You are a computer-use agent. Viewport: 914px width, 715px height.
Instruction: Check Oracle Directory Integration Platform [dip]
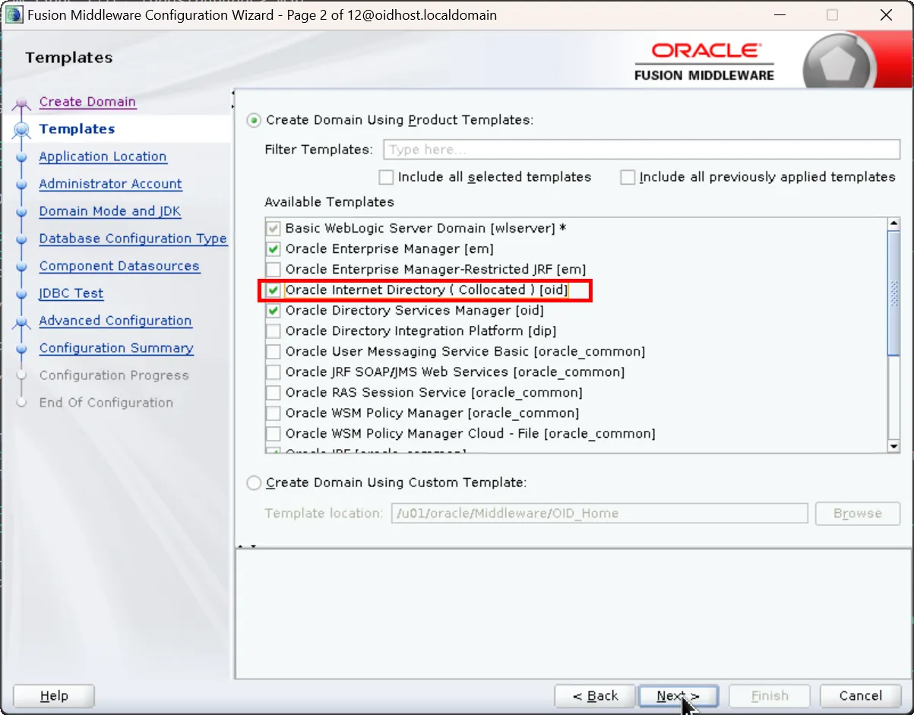pos(274,331)
